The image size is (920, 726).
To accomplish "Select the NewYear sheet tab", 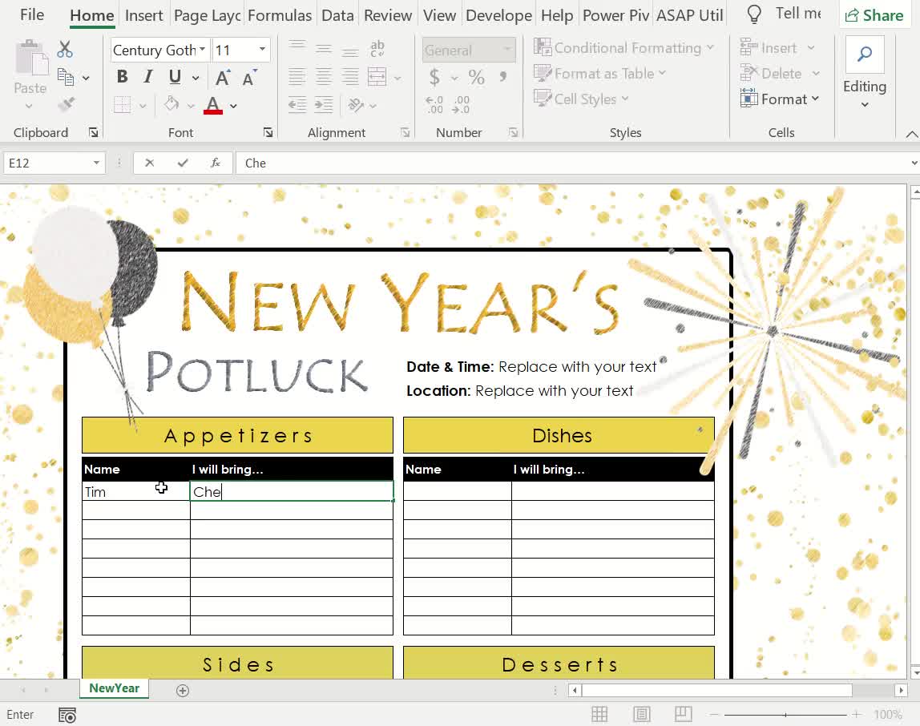I will 114,688.
